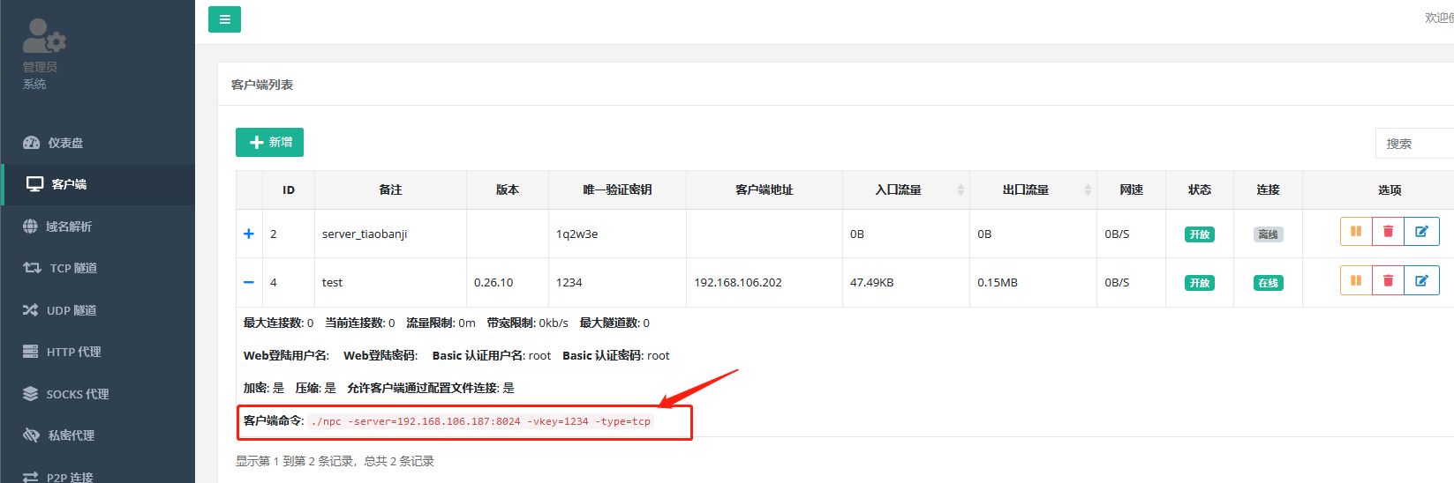1454x483 pixels.
Task: Click the 版本 column header
Action: point(508,189)
